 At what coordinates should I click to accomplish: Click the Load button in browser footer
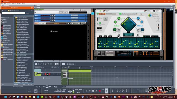24,85
